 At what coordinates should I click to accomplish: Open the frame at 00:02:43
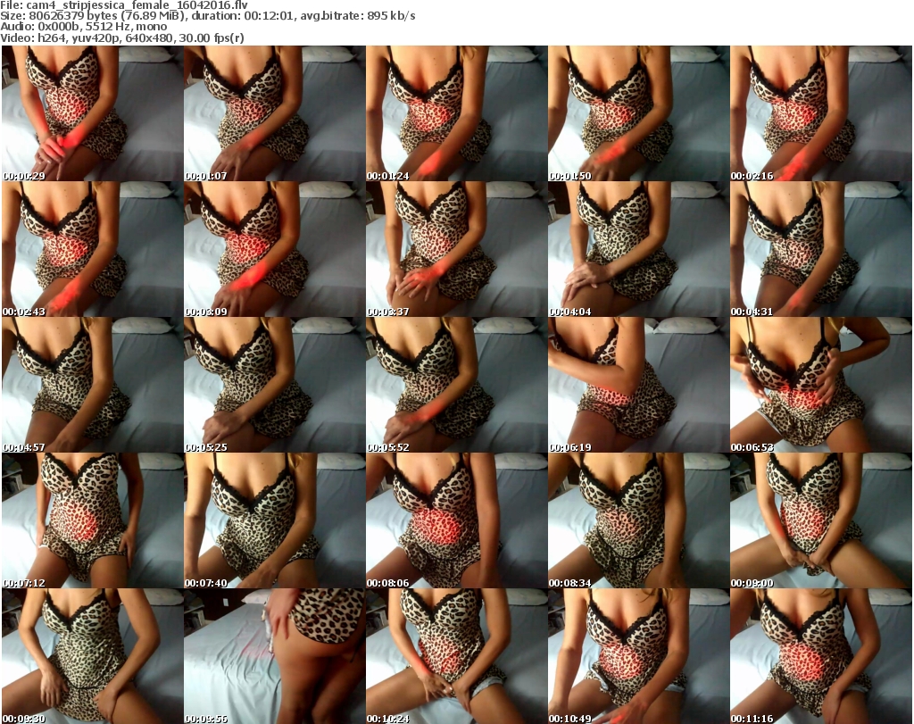(x=93, y=249)
